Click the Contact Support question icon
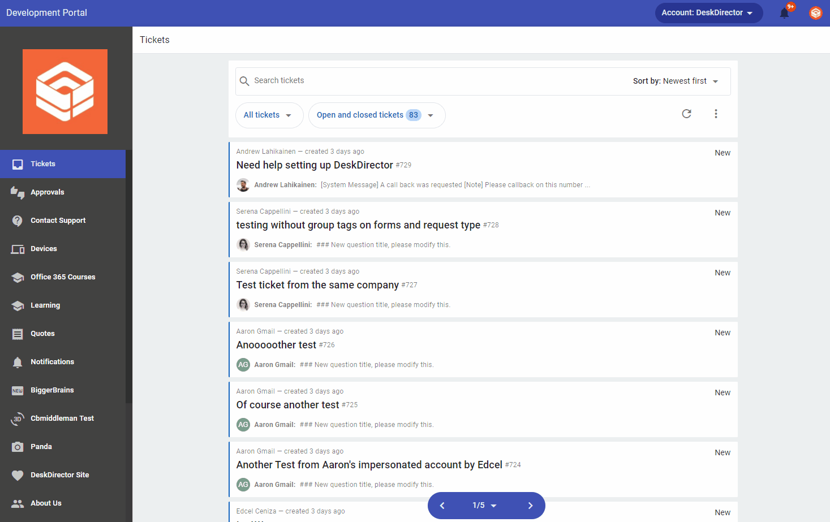The image size is (830, 522). click(x=18, y=221)
